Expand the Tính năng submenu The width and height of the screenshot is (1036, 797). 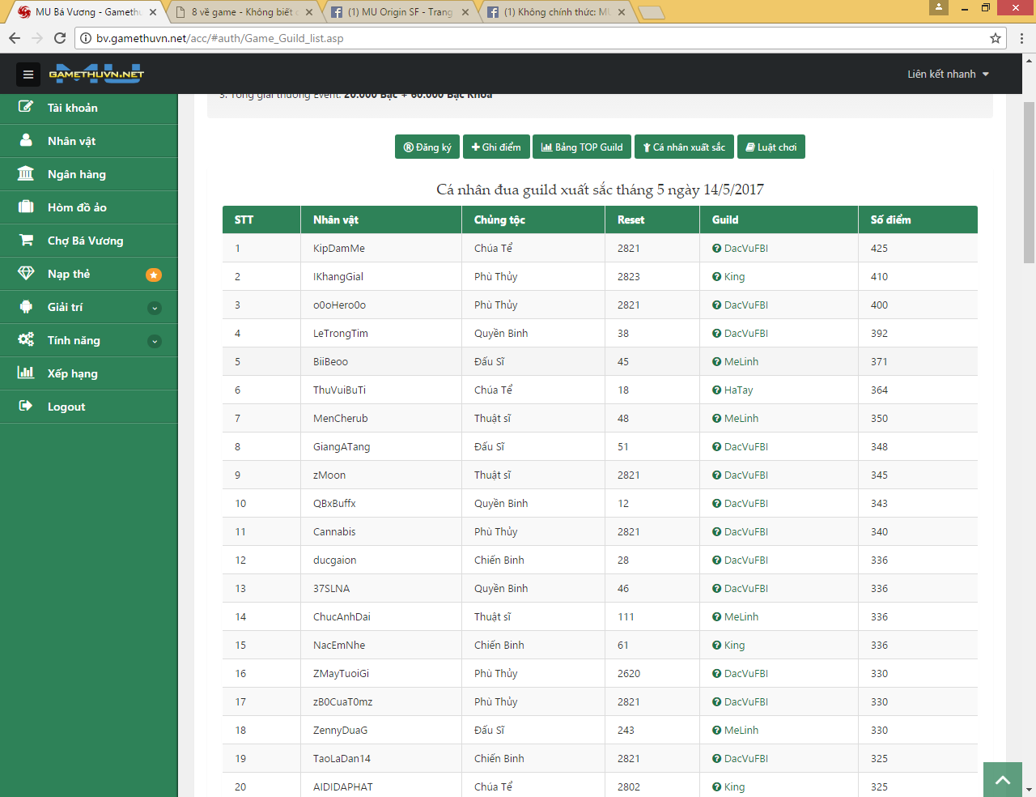point(155,341)
